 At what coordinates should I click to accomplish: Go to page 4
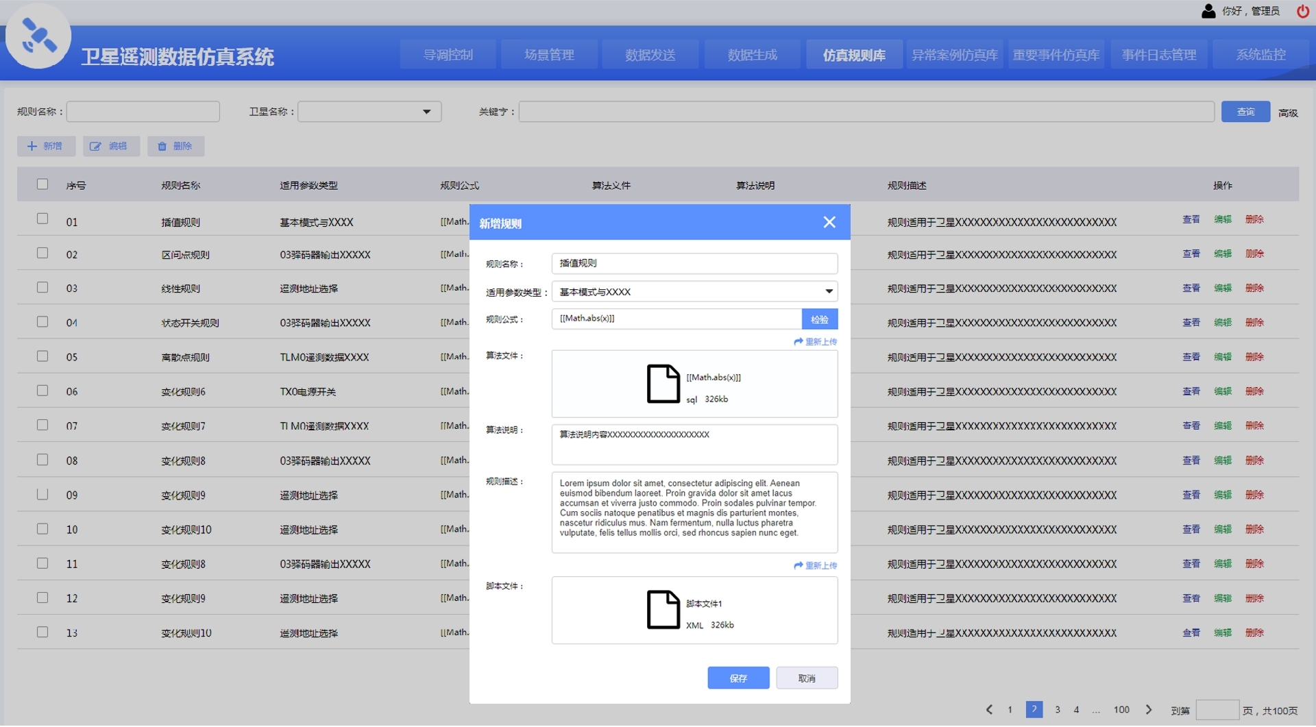click(1076, 711)
